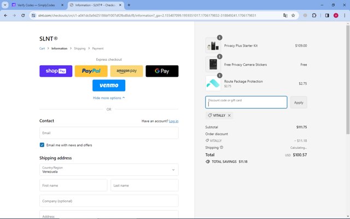Screen dimensions: 350x219
Task: Collapse with Hide more options
Action: (109, 98)
